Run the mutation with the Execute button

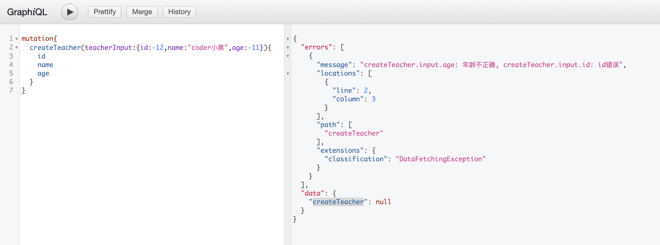pyautogui.click(x=69, y=12)
